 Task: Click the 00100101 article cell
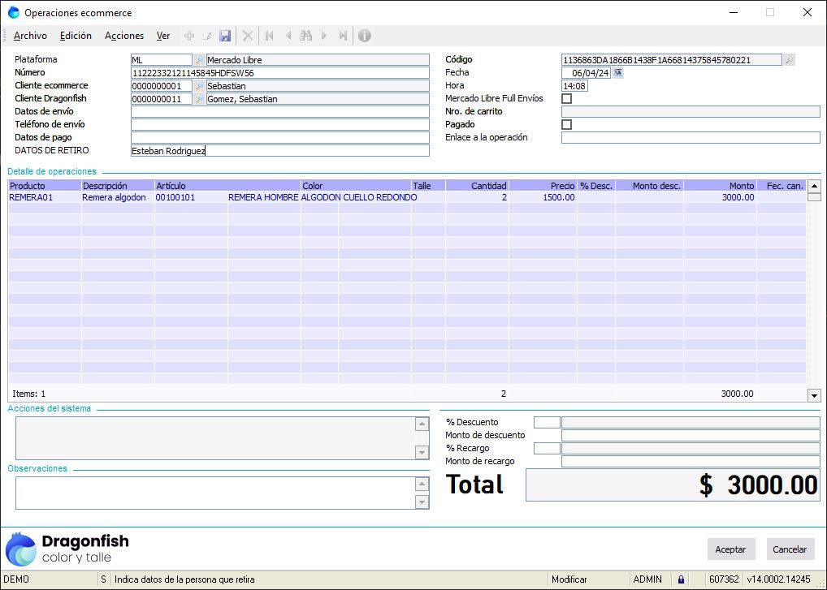click(x=191, y=197)
